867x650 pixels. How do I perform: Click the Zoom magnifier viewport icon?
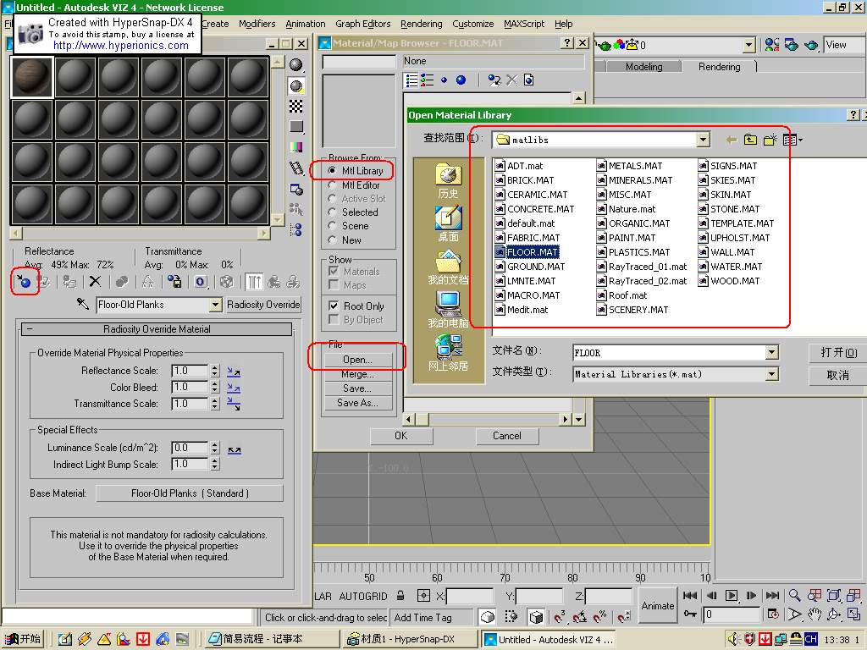[x=794, y=595]
